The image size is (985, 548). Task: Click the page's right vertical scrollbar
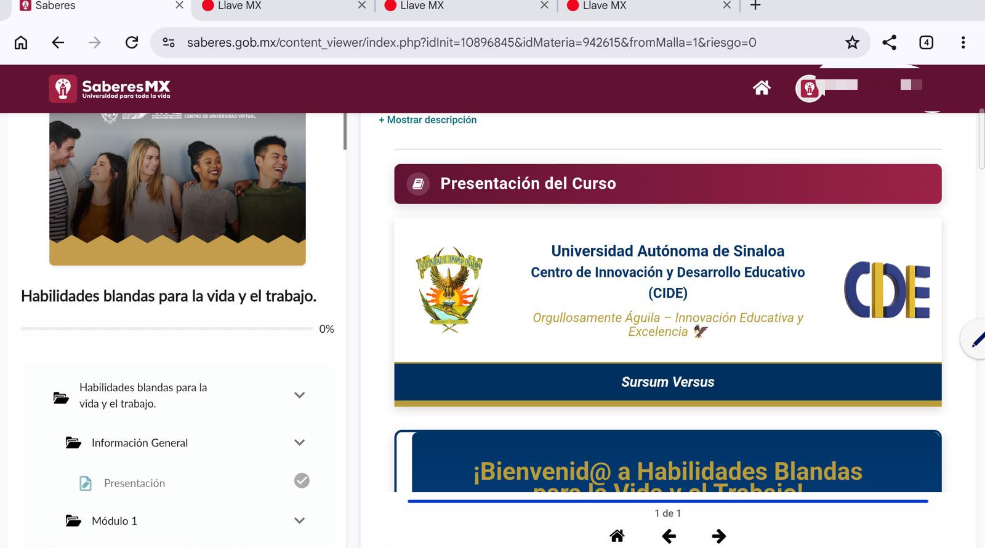coord(981,138)
